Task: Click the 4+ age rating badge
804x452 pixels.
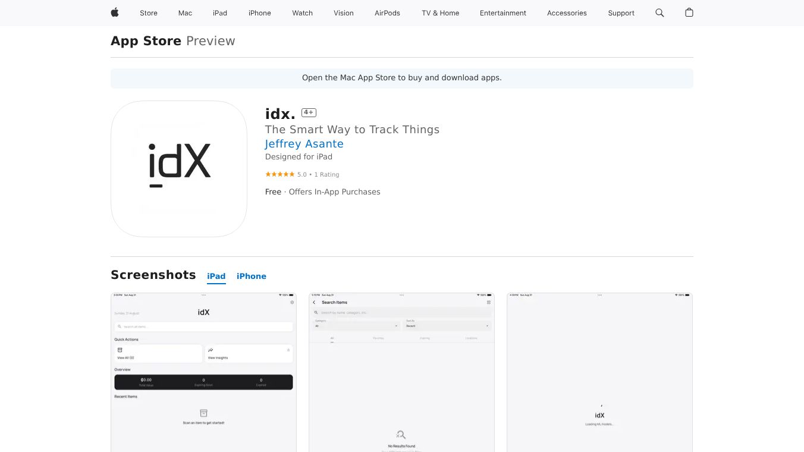Action: (309, 112)
